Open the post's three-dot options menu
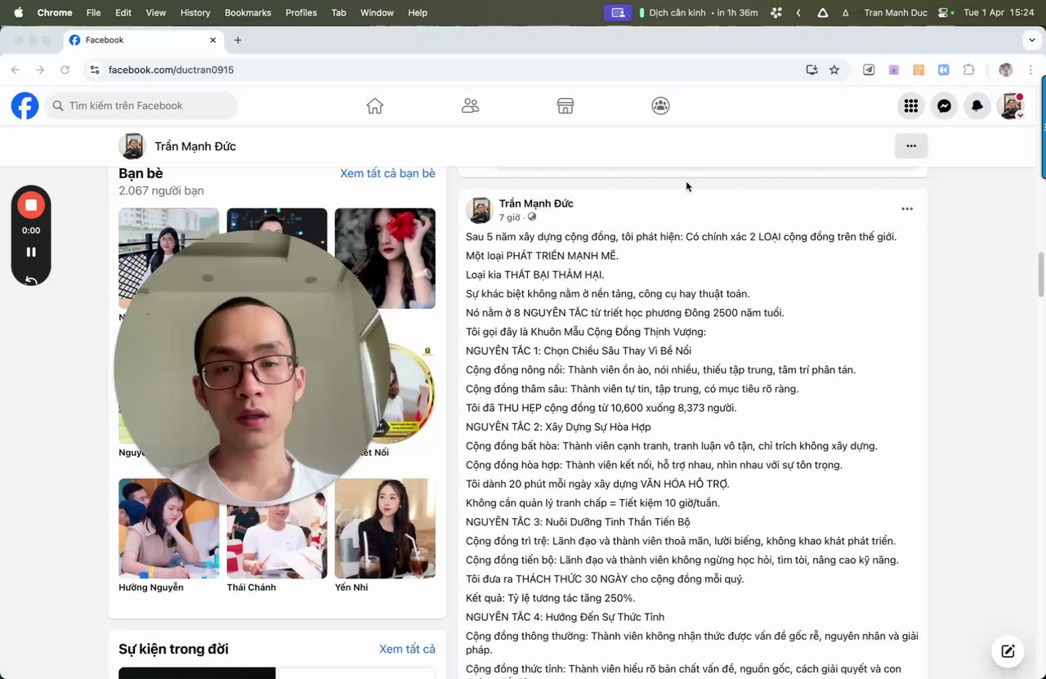1046x679 pixels. click(907, 209)
